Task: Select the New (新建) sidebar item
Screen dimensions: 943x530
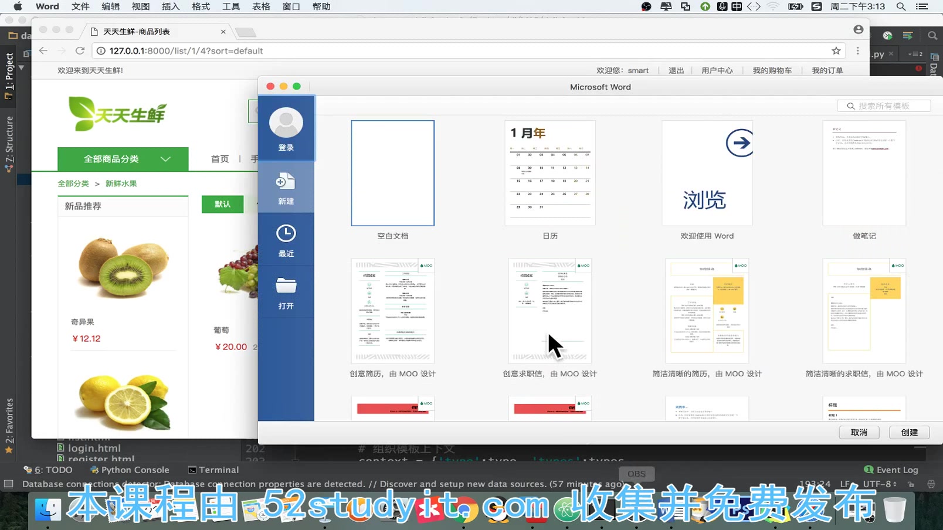Action: (x=286, y=188)
